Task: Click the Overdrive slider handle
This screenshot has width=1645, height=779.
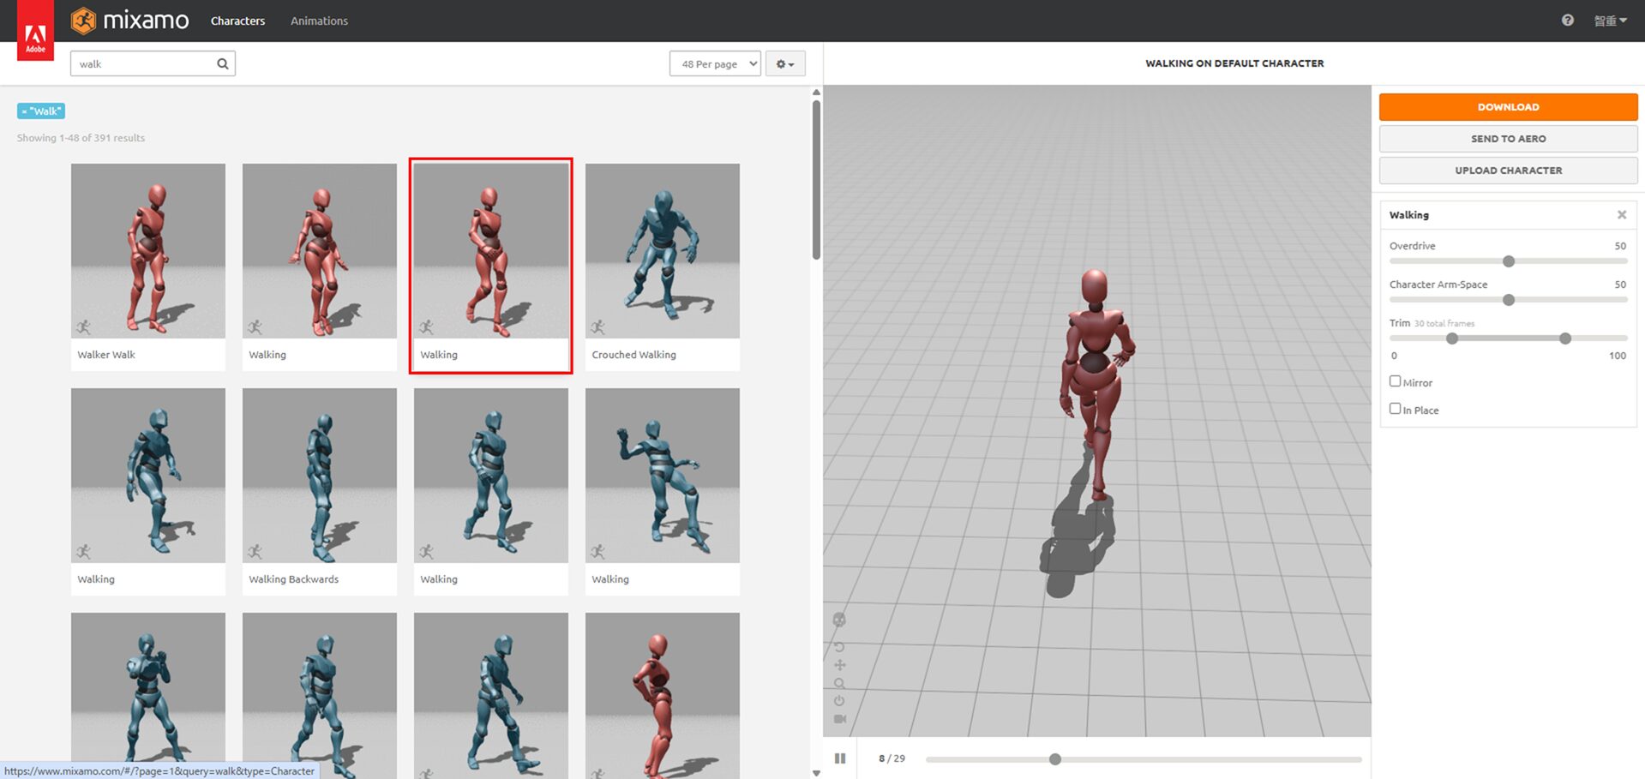Action: pyautogui.click(x=1509, y=261)
